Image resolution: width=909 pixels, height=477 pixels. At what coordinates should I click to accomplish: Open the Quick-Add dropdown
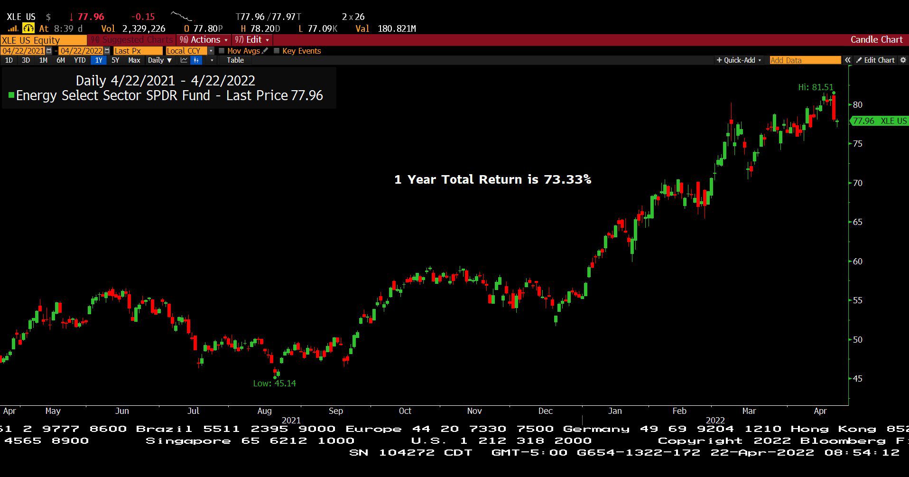pyautogui.click(x=739, y=60)
